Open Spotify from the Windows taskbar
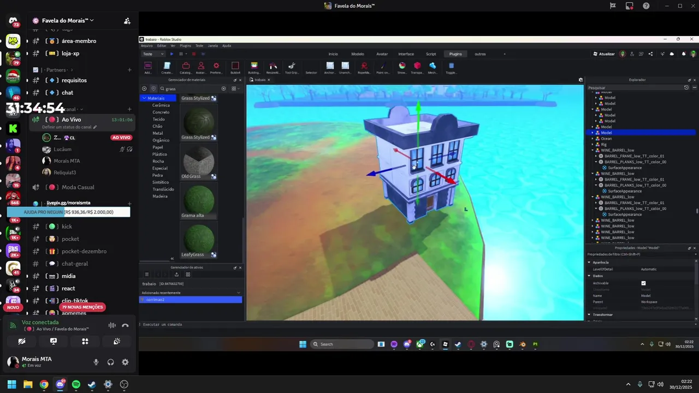The width and height of the screenshot is (699, 393). pos(76,384)
